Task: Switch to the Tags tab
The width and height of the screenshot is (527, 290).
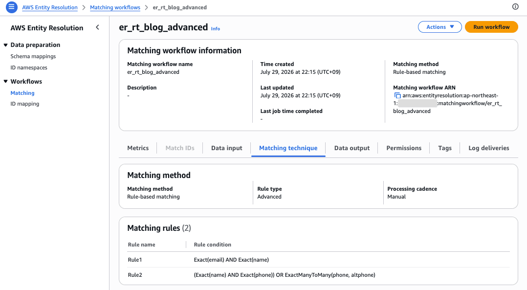Action: pos(445,148)
